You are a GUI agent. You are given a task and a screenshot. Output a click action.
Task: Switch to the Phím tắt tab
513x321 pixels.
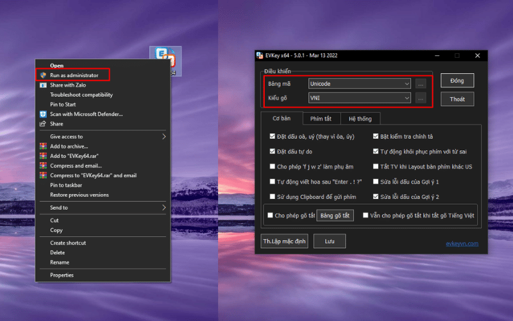click(x=321, y=119)
